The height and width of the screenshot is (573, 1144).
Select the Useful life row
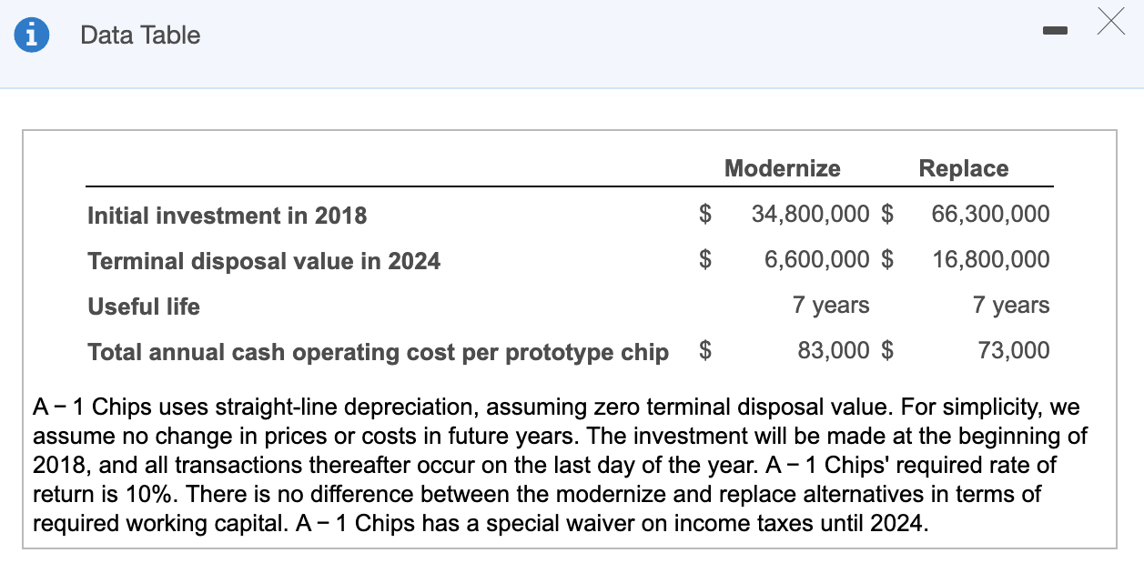pos(143,307)
